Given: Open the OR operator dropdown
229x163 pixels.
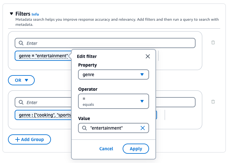Looking at the screenshot, I should pyautogui.click(x=21, y=80).
